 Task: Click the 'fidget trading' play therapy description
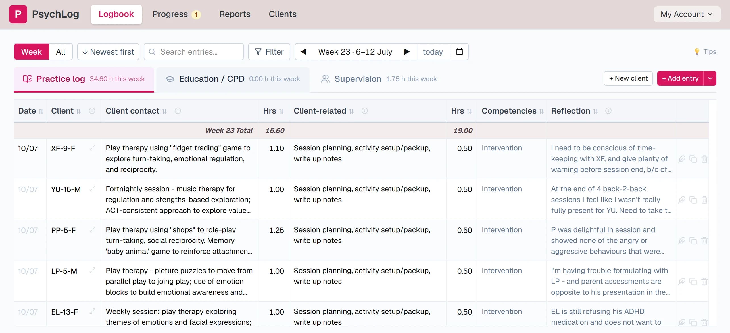pos(178,159)
